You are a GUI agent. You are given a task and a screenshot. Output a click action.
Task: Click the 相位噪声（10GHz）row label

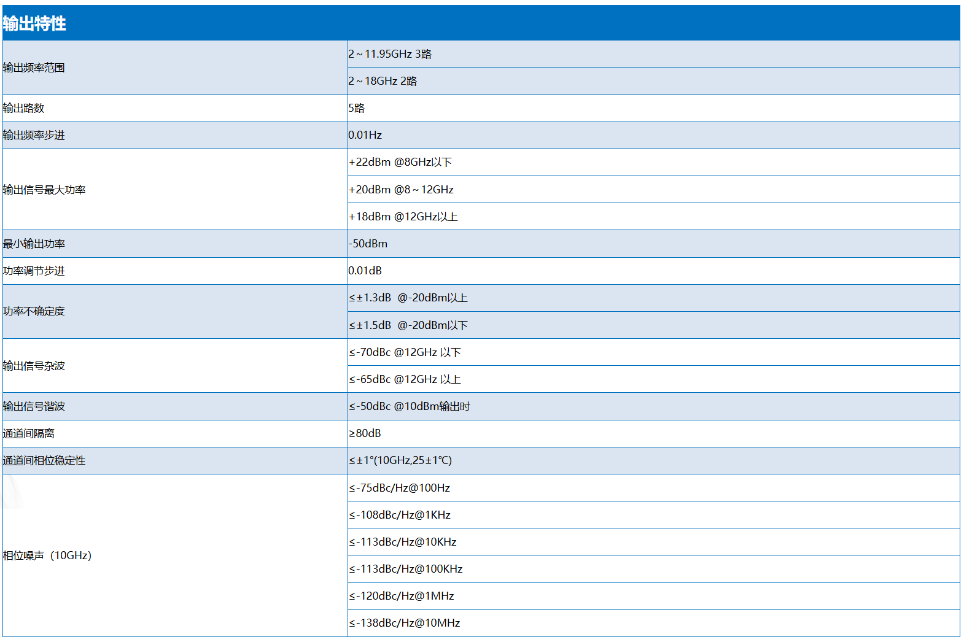point(47,555)
